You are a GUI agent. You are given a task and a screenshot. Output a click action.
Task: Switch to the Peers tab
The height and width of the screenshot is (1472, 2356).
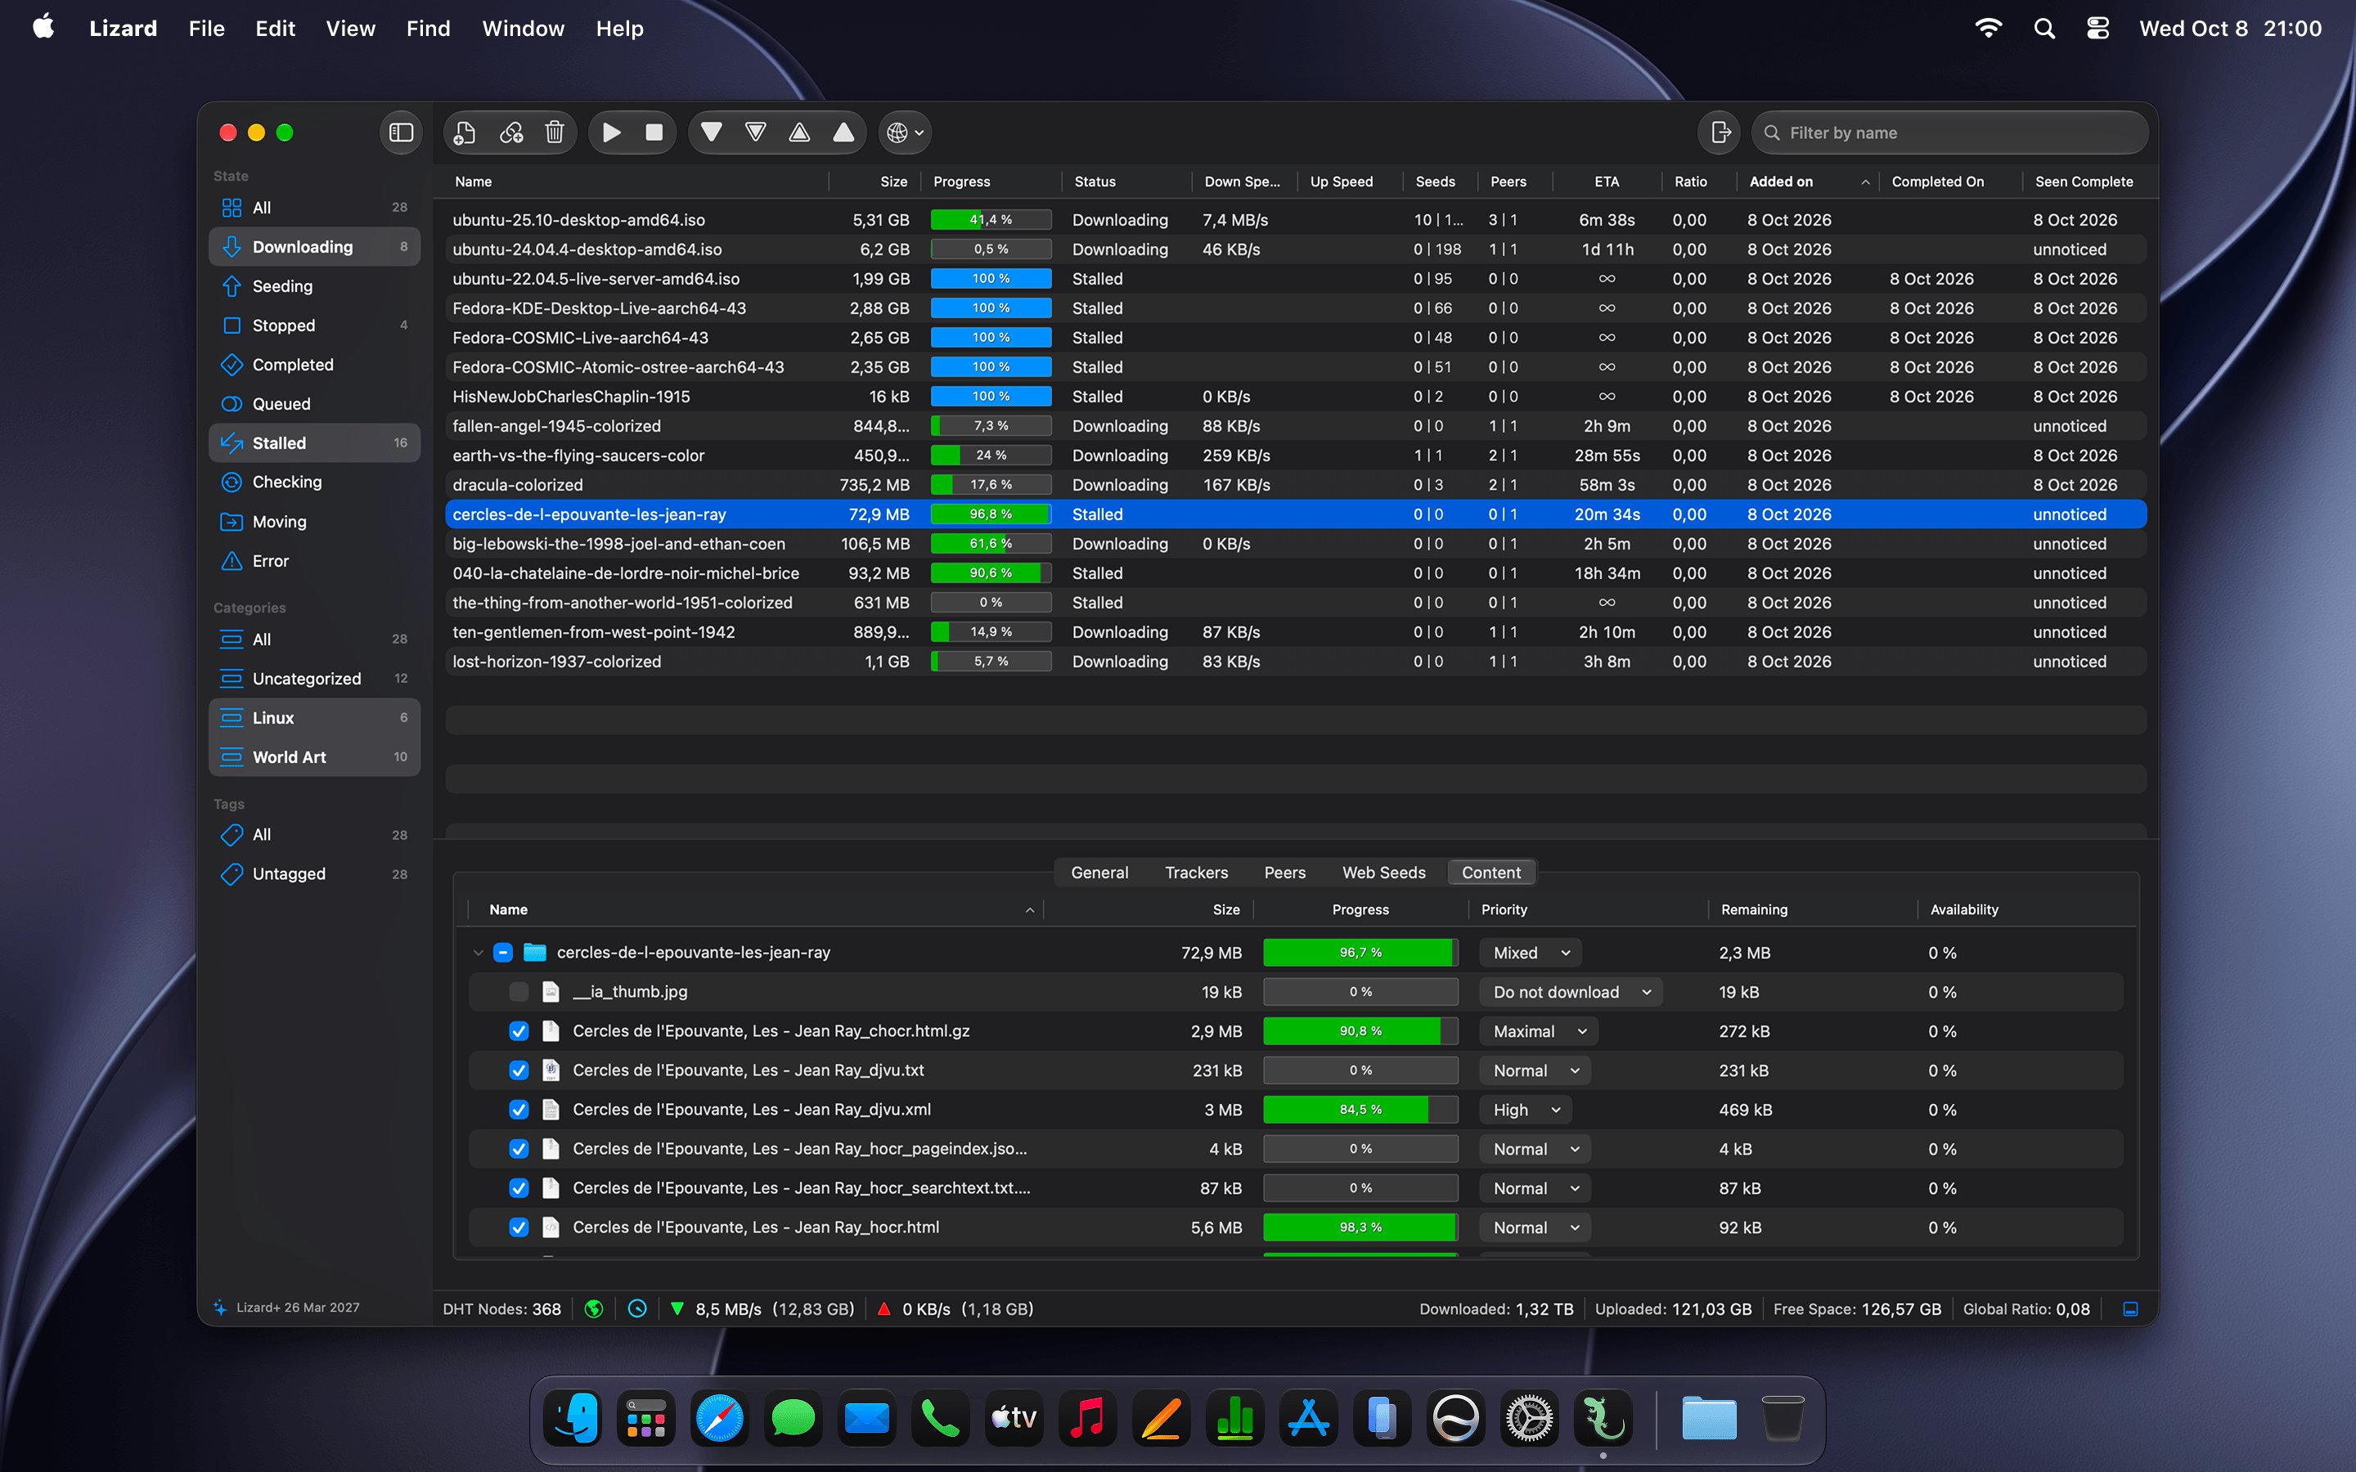(x=1284, y=873)
